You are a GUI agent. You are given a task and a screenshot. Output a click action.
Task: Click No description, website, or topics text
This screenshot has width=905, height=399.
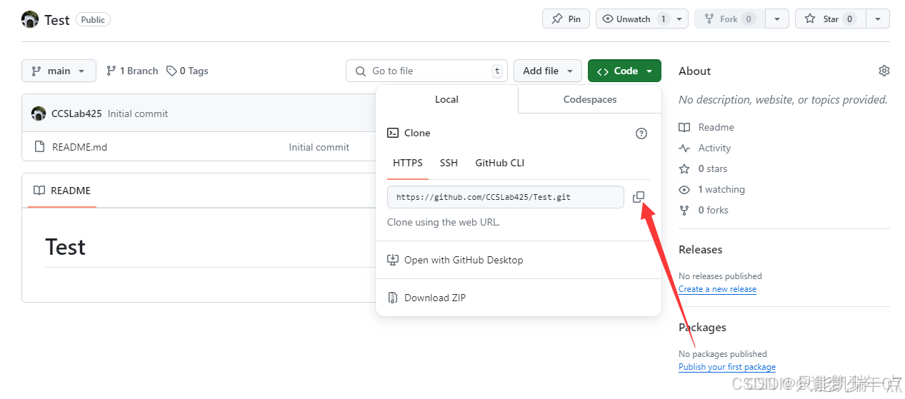coord(783,100)
